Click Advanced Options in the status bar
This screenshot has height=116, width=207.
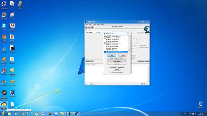(90, 84)
